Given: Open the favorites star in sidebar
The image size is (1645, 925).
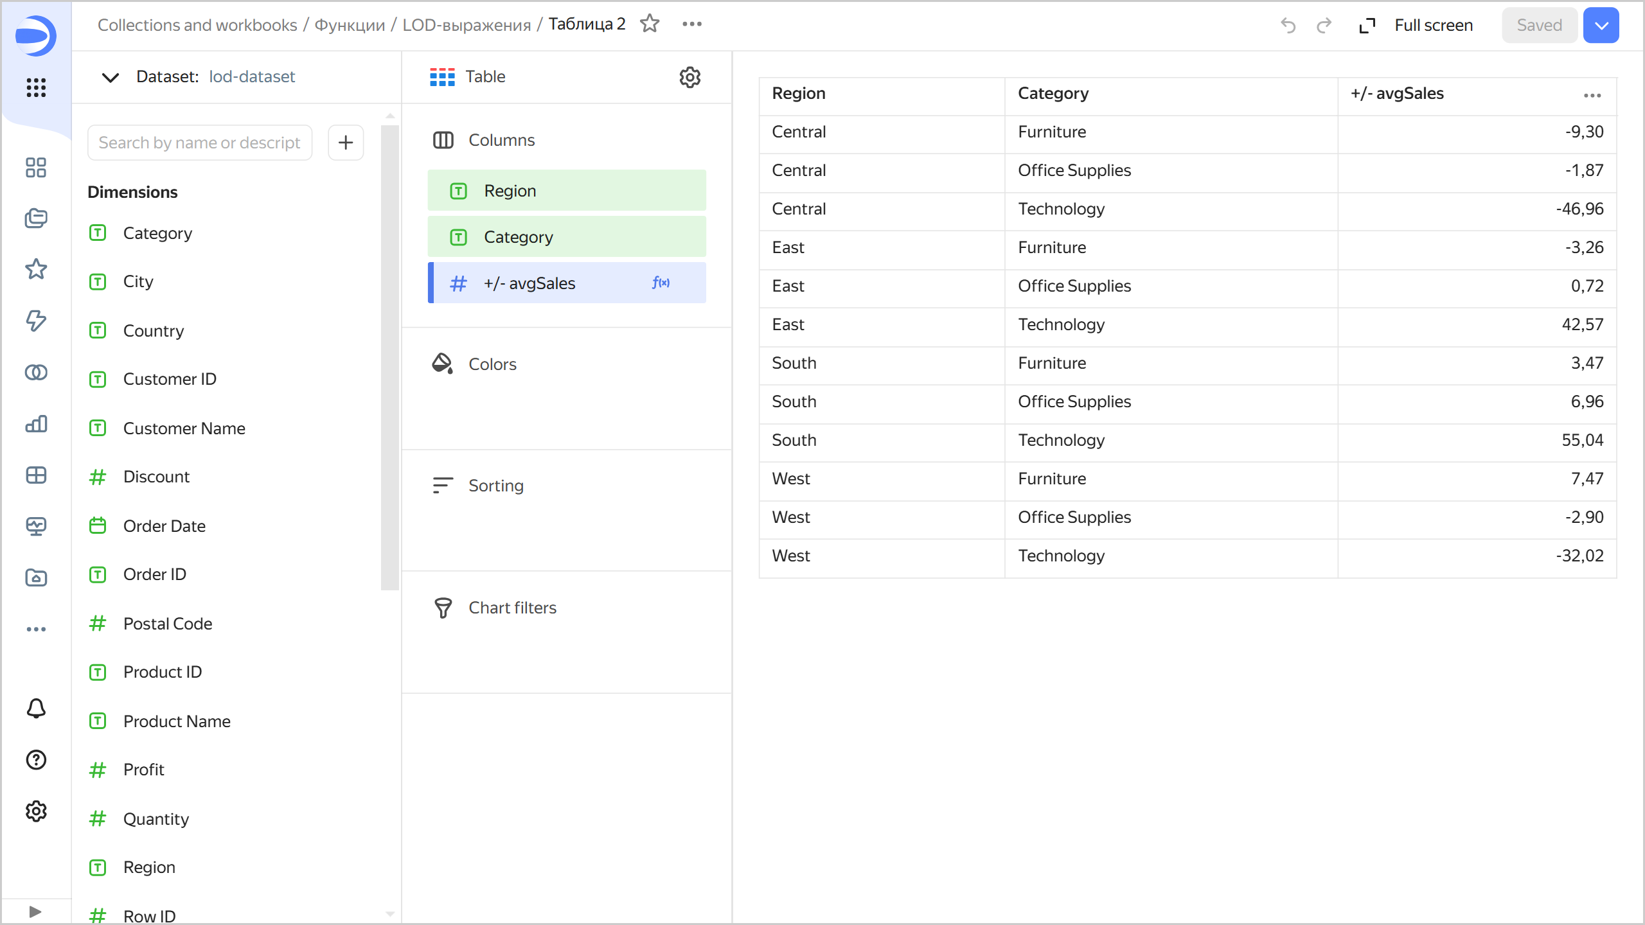Looking at the screenshot, I should [36, 269].
